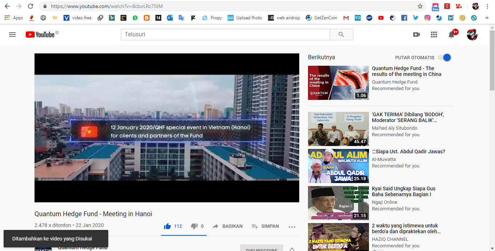Open the gold Bitcoin bookmark icon
495x251 pixels.
[x=462, y=17]
